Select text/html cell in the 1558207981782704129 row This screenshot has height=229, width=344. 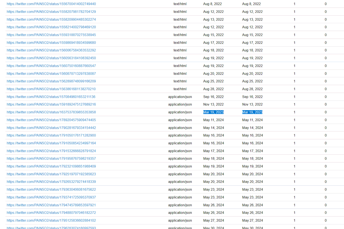[x=180, y=12]
